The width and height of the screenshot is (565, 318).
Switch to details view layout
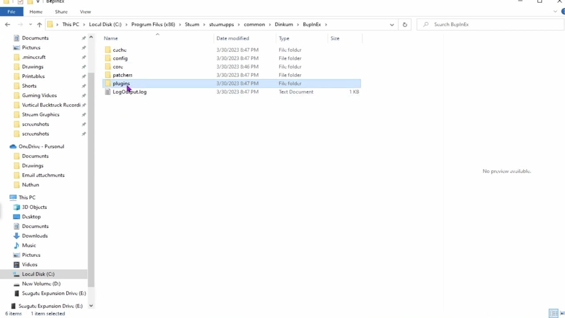pyautogui.click(x=554, y=314)
